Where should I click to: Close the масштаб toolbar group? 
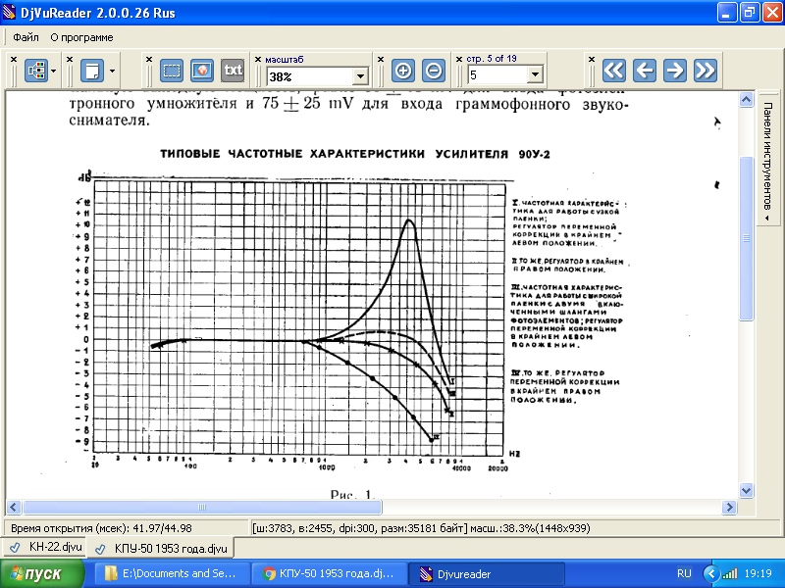[258, 59]
